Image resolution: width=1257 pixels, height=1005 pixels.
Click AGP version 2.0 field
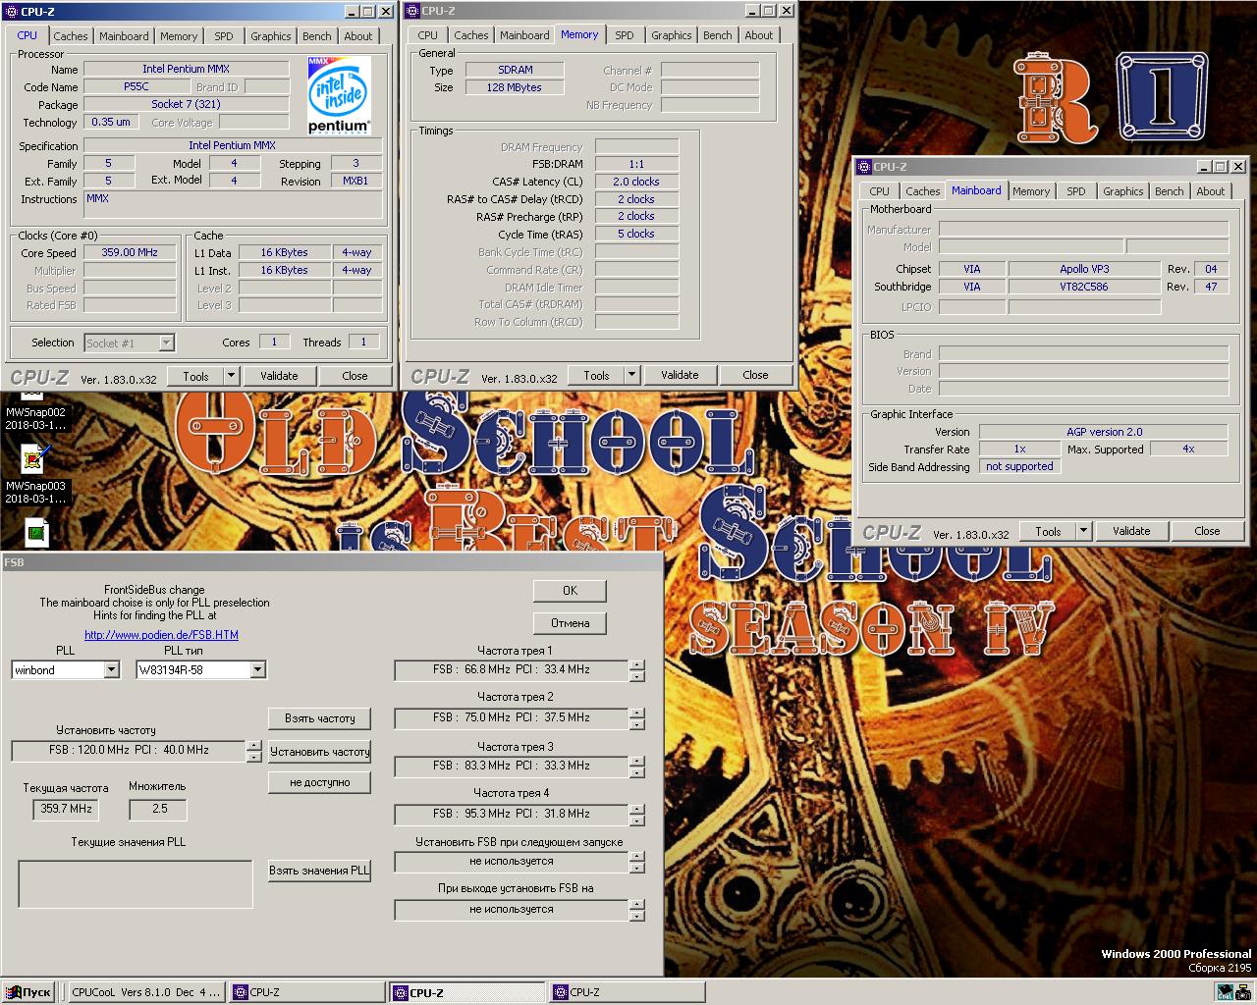(x=1104, y=432)
